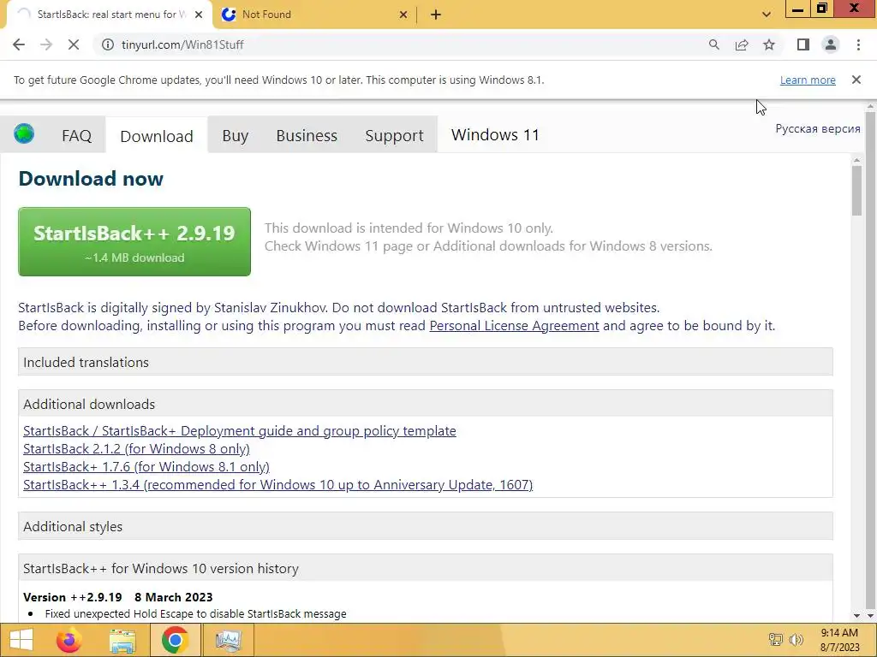Image resolution: width=877 pixels, height=657 pixels.
Task: Click the inner scrollbar up arrow
Action: 856,160
